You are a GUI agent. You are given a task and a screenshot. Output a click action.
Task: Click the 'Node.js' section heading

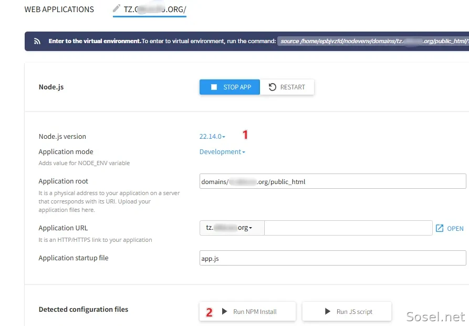pos(51,87)
